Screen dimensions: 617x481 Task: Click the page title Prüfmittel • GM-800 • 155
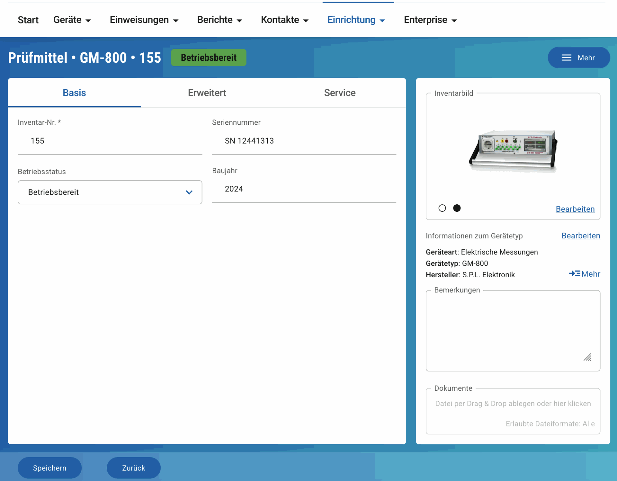pos(85,58)
